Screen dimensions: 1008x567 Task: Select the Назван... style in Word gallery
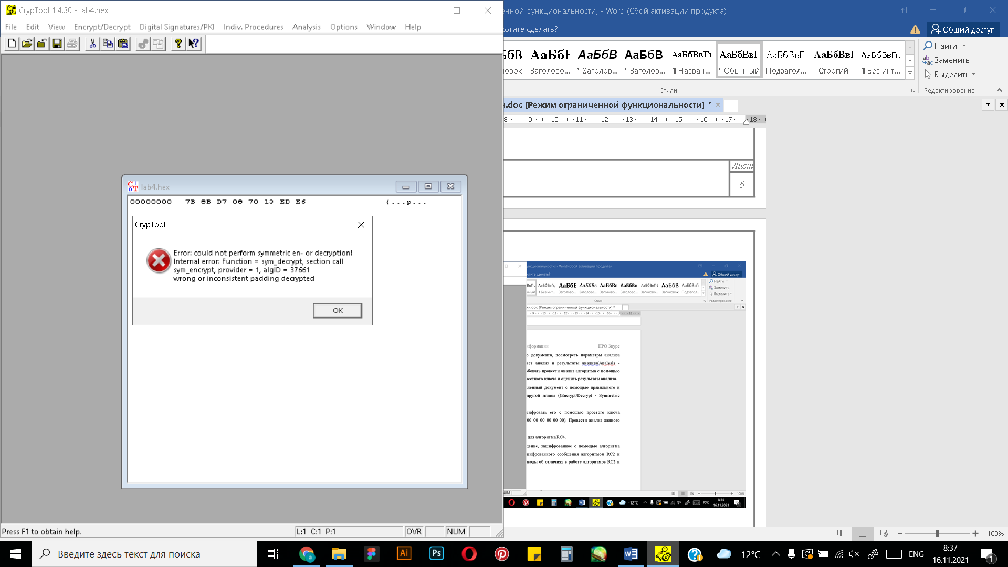[x=691, y=60]
